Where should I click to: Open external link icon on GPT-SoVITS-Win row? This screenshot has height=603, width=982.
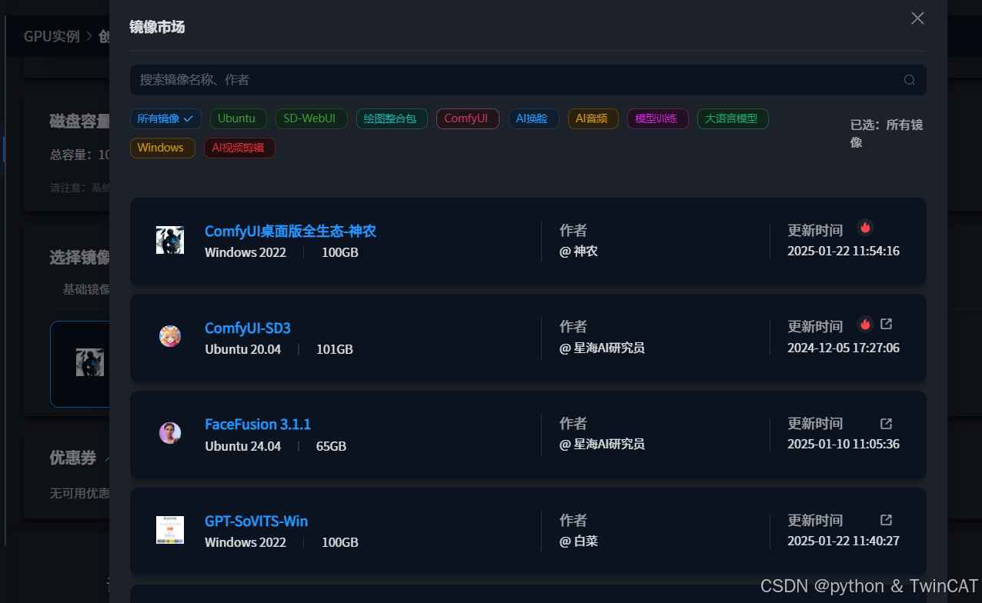point(887,520)
